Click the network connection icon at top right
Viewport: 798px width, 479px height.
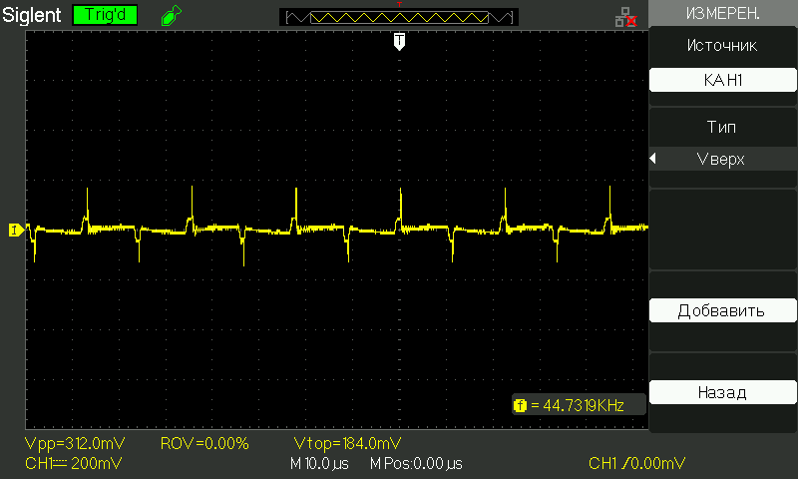[x=625, y=16]
